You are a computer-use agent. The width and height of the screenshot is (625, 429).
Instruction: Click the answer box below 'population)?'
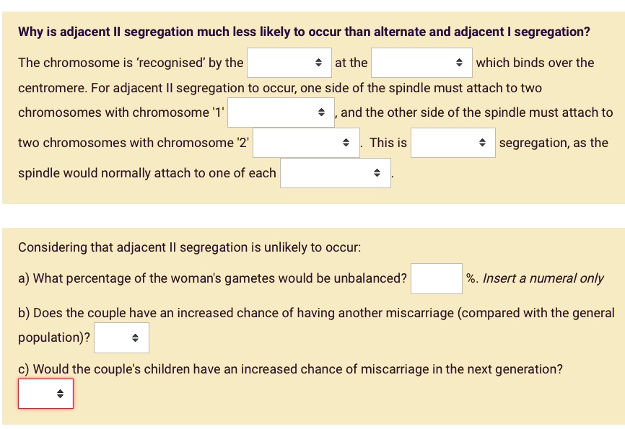coord(121,337)
